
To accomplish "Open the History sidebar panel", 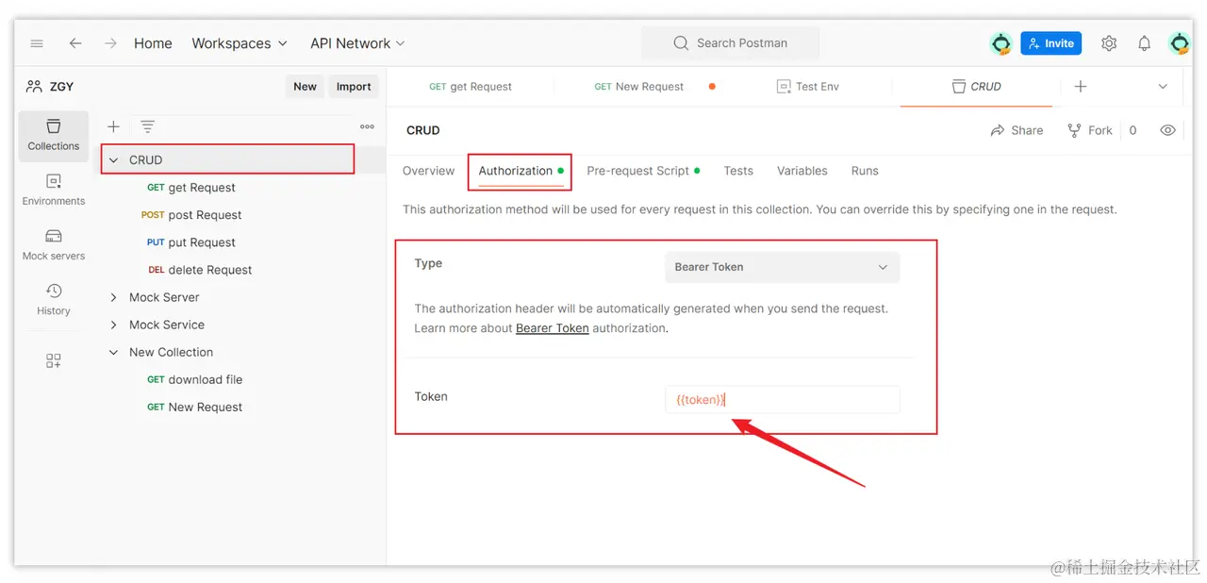I will pos(54,299).
